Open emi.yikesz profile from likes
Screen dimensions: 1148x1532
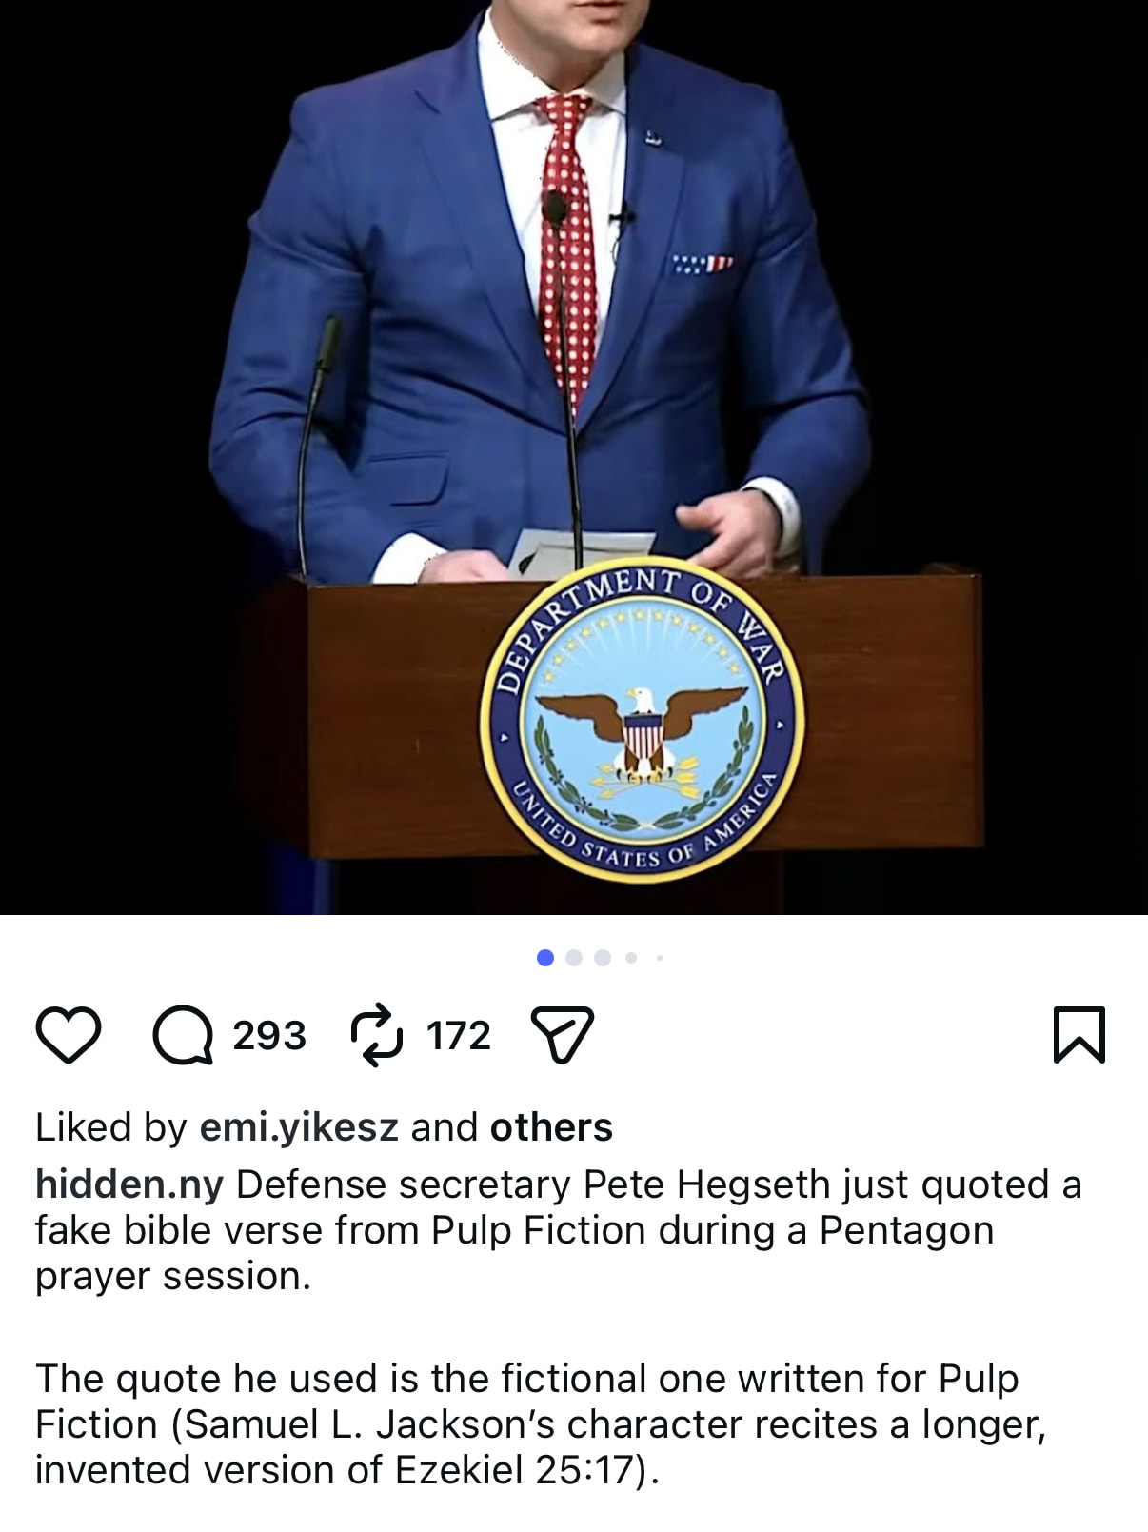coord(299,1127)
